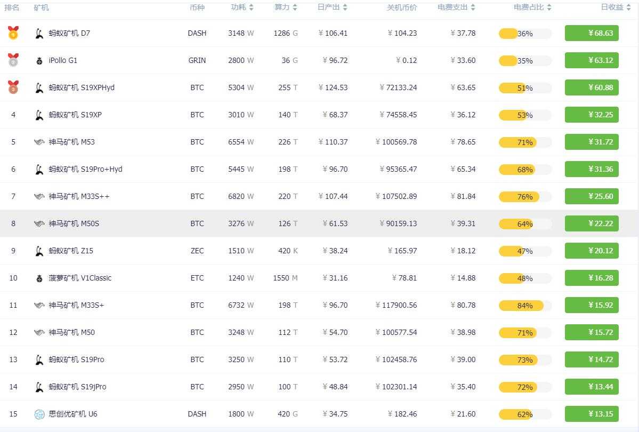Click the bronze medal rank icon
Image resolution: width=639 pixels, height=432 pixels.
click(x=13, y=87)
